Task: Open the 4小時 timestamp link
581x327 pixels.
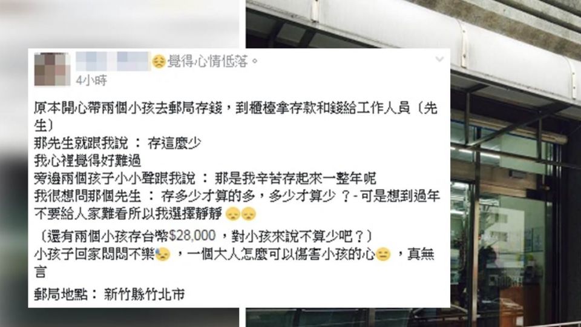Action: 91,80
